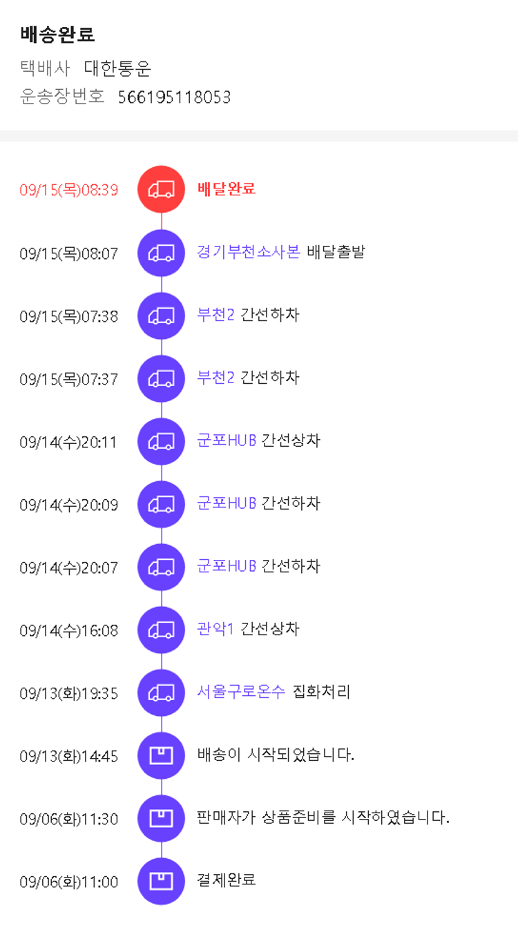
Task: Click box icon beside 결제완료
Action: pos(161,881)
